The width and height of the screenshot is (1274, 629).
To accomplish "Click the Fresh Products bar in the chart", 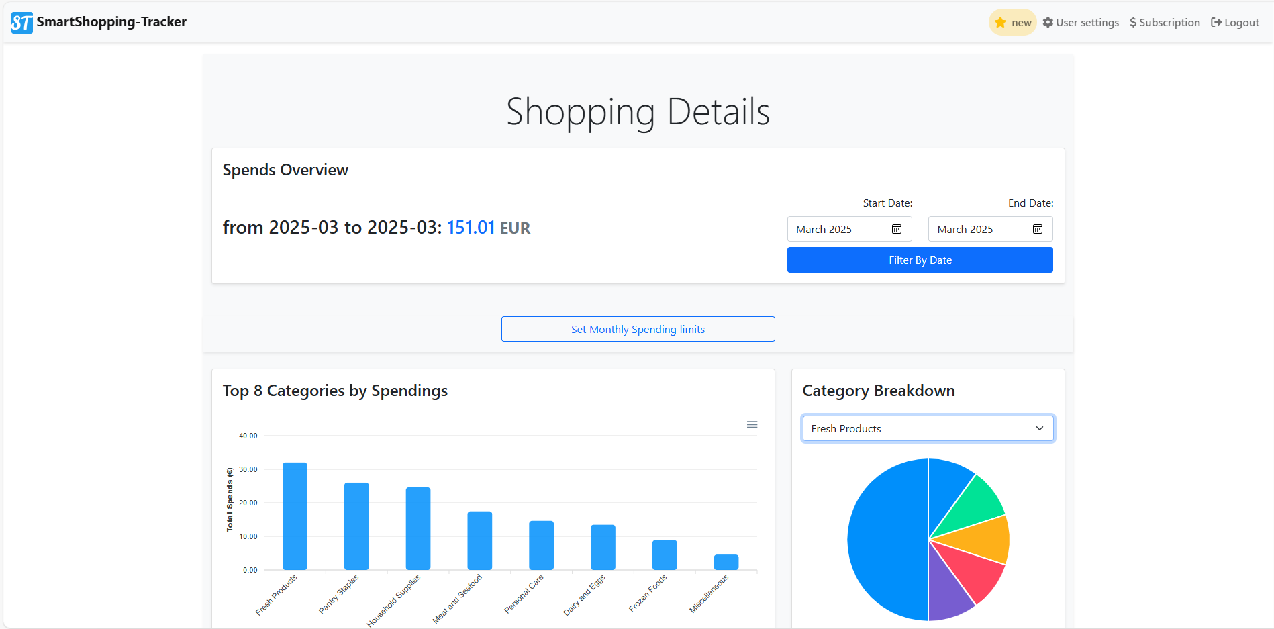I will click(295, 516).
